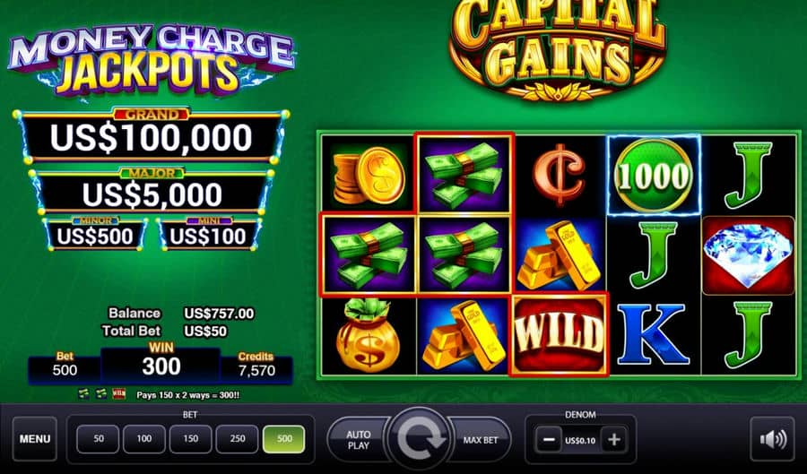Select the 50 bet option
Screen dimensions: 807x474
point(99,439)
